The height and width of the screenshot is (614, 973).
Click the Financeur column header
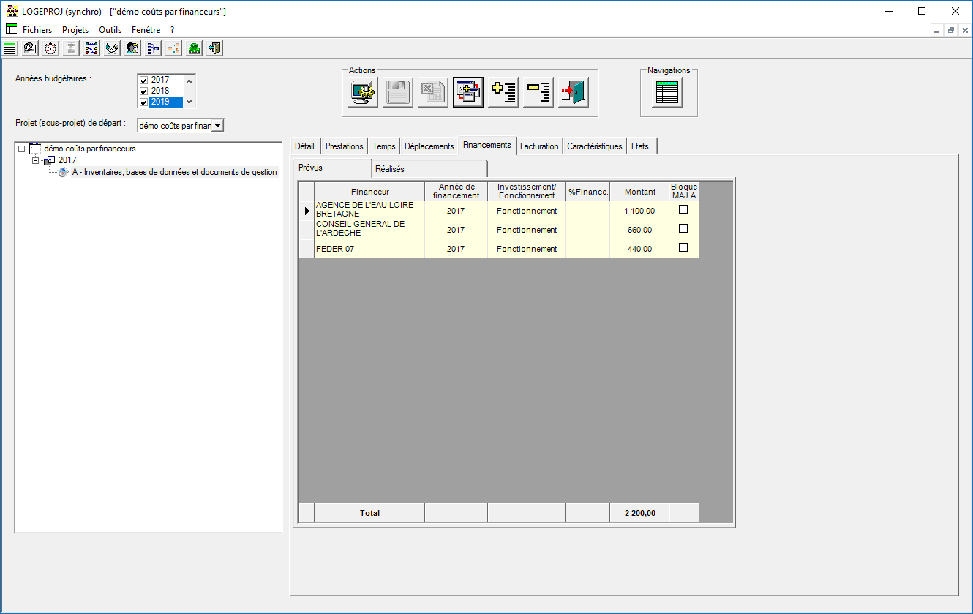369,192
